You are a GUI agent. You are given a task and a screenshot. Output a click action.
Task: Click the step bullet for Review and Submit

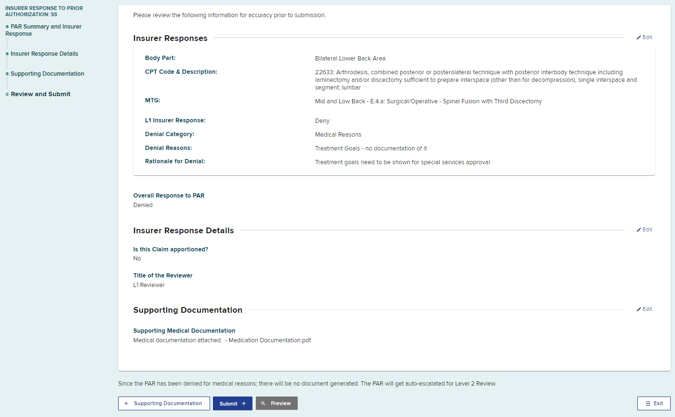7,94
